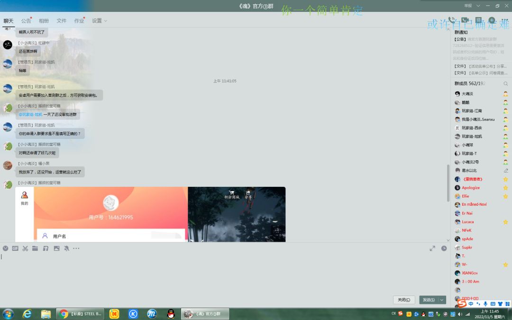512x320 pixels.
Task: Switch to Chrome STEEL B... taskbar window
Action: pyautogui.click(x=80, y=314)
